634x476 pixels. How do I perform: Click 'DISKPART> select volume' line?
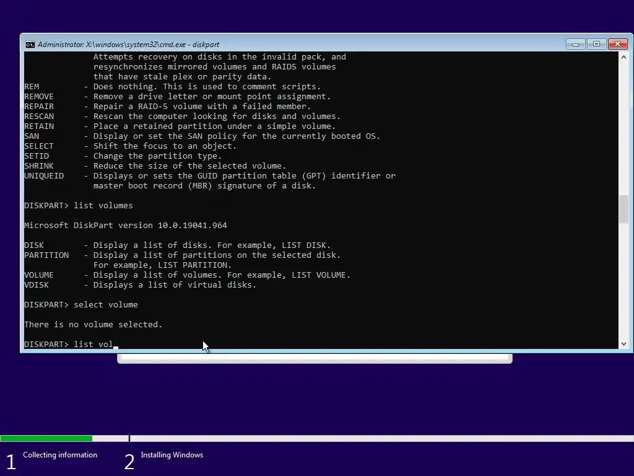point(81,304)
